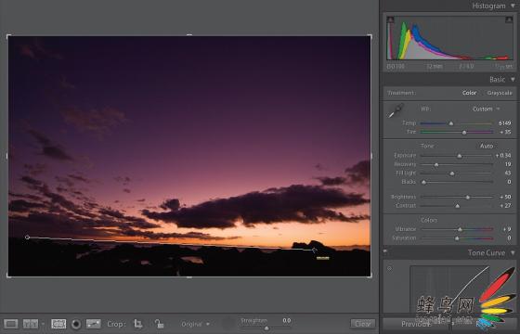
Task: Pick the Crop Frame tool beside Crop label
Action: [x=138, y=324]
